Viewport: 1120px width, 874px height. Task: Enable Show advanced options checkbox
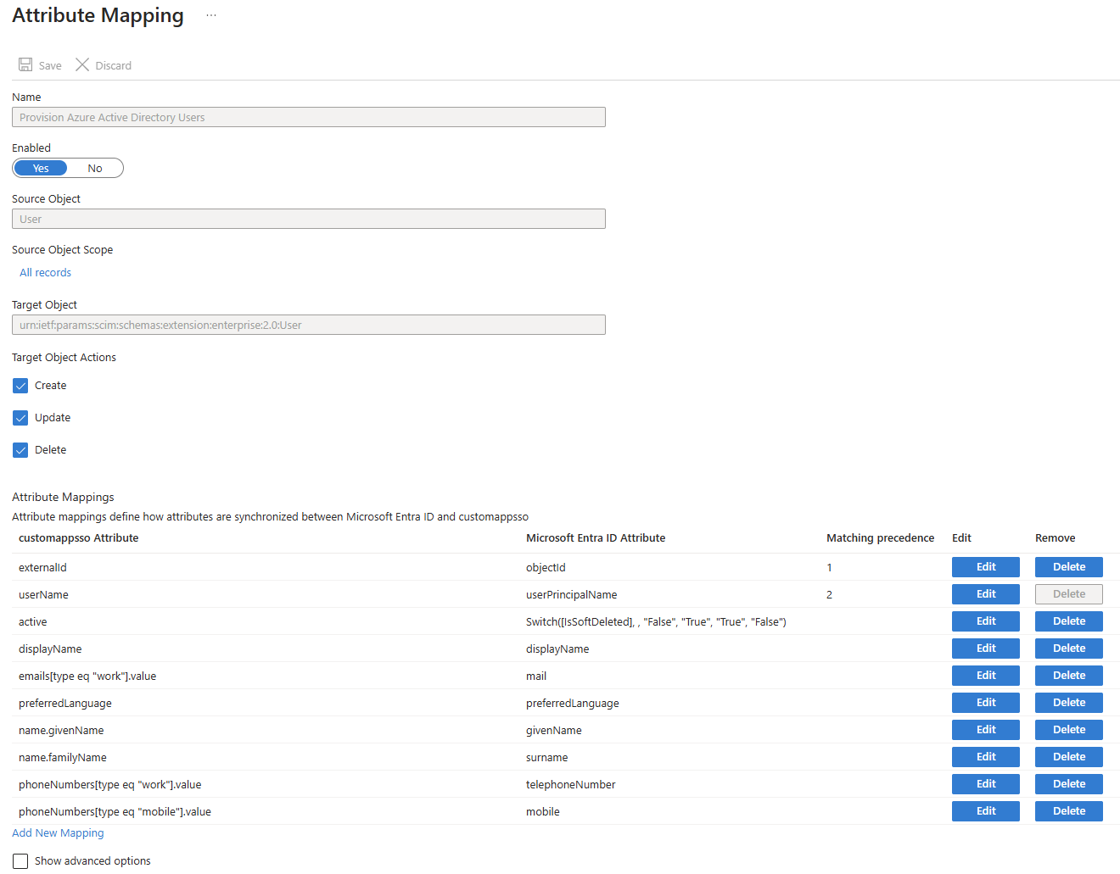pyautogui.click(x=20, y=861)
